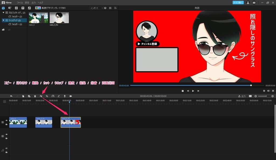Image resolution: width=276 pixels, height=160 pixels.
Task: Click the preview progress slider handle
Action: point(251,85)
